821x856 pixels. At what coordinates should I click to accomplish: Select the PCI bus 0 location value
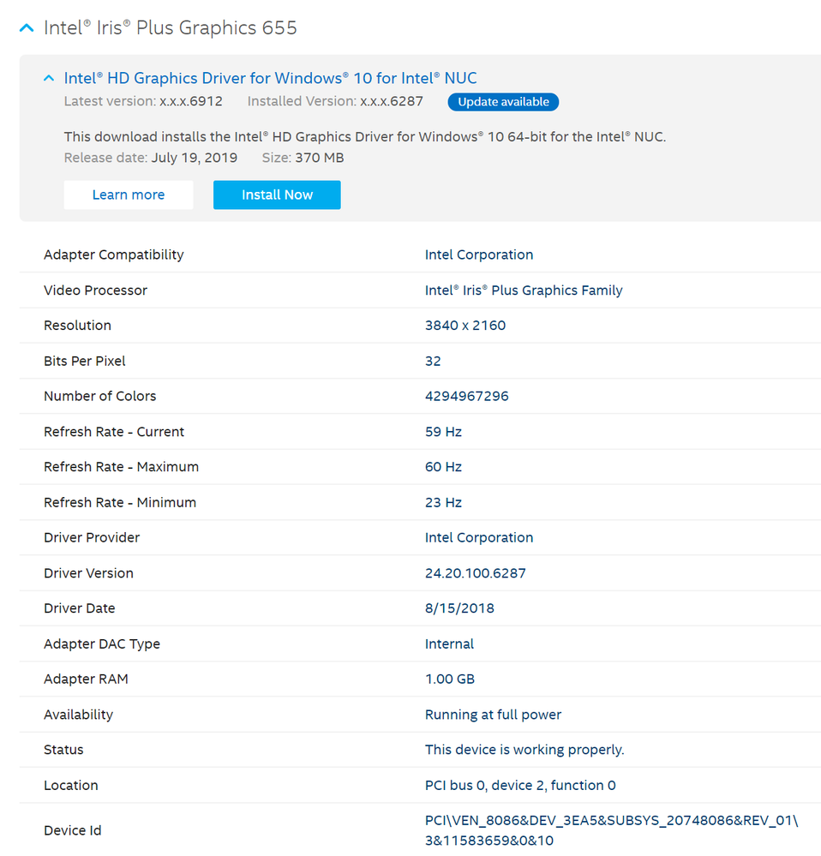pos(520,785)
